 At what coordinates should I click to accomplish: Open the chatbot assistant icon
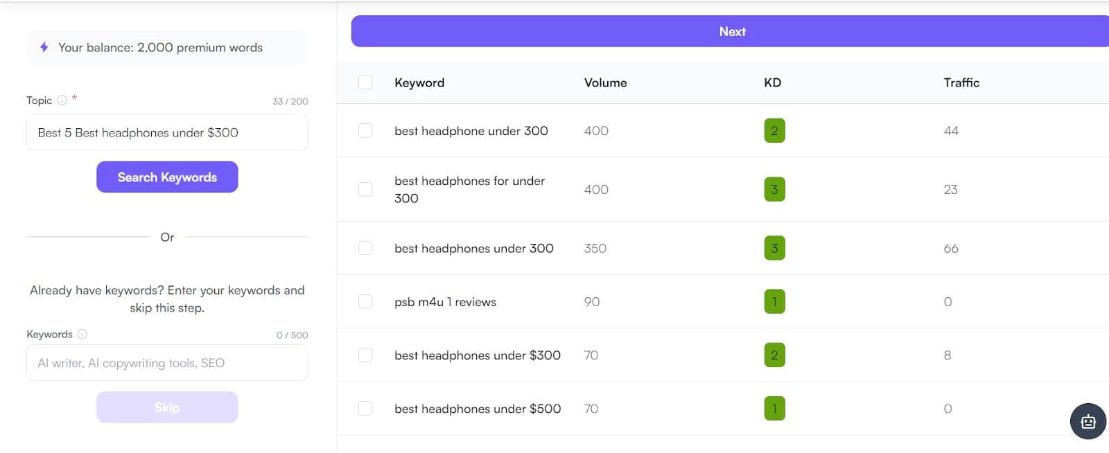click(1088, 421)
